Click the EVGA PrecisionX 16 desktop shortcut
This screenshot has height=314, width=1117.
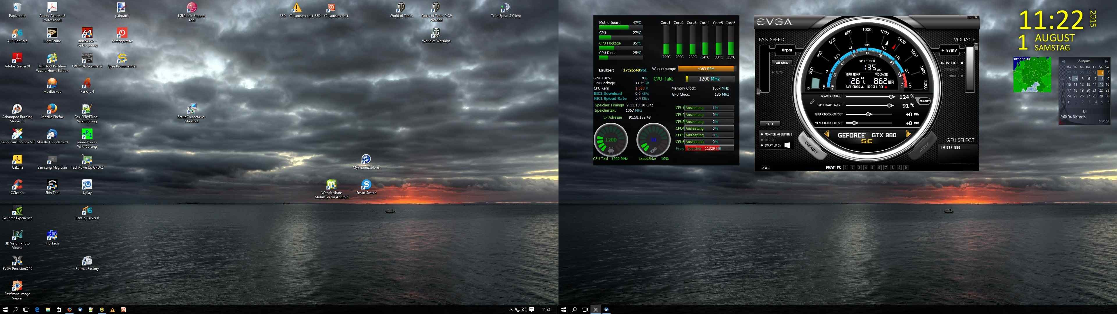click(x=17, y=261)
